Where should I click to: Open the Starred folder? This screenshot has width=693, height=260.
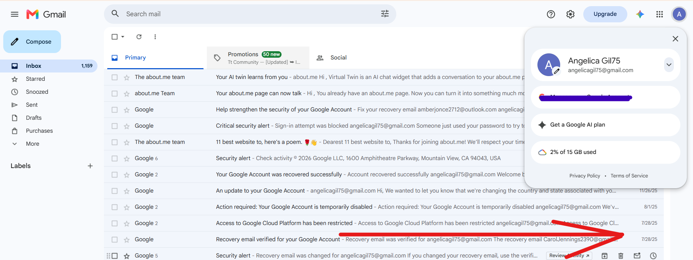pyautogui.click(x=49, y=79)
